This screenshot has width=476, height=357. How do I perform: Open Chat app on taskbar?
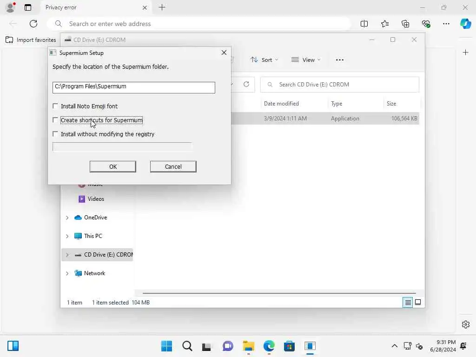pos(228,346)
